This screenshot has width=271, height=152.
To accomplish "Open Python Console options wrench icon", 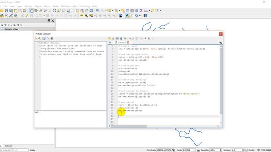I will pos(48,38).
